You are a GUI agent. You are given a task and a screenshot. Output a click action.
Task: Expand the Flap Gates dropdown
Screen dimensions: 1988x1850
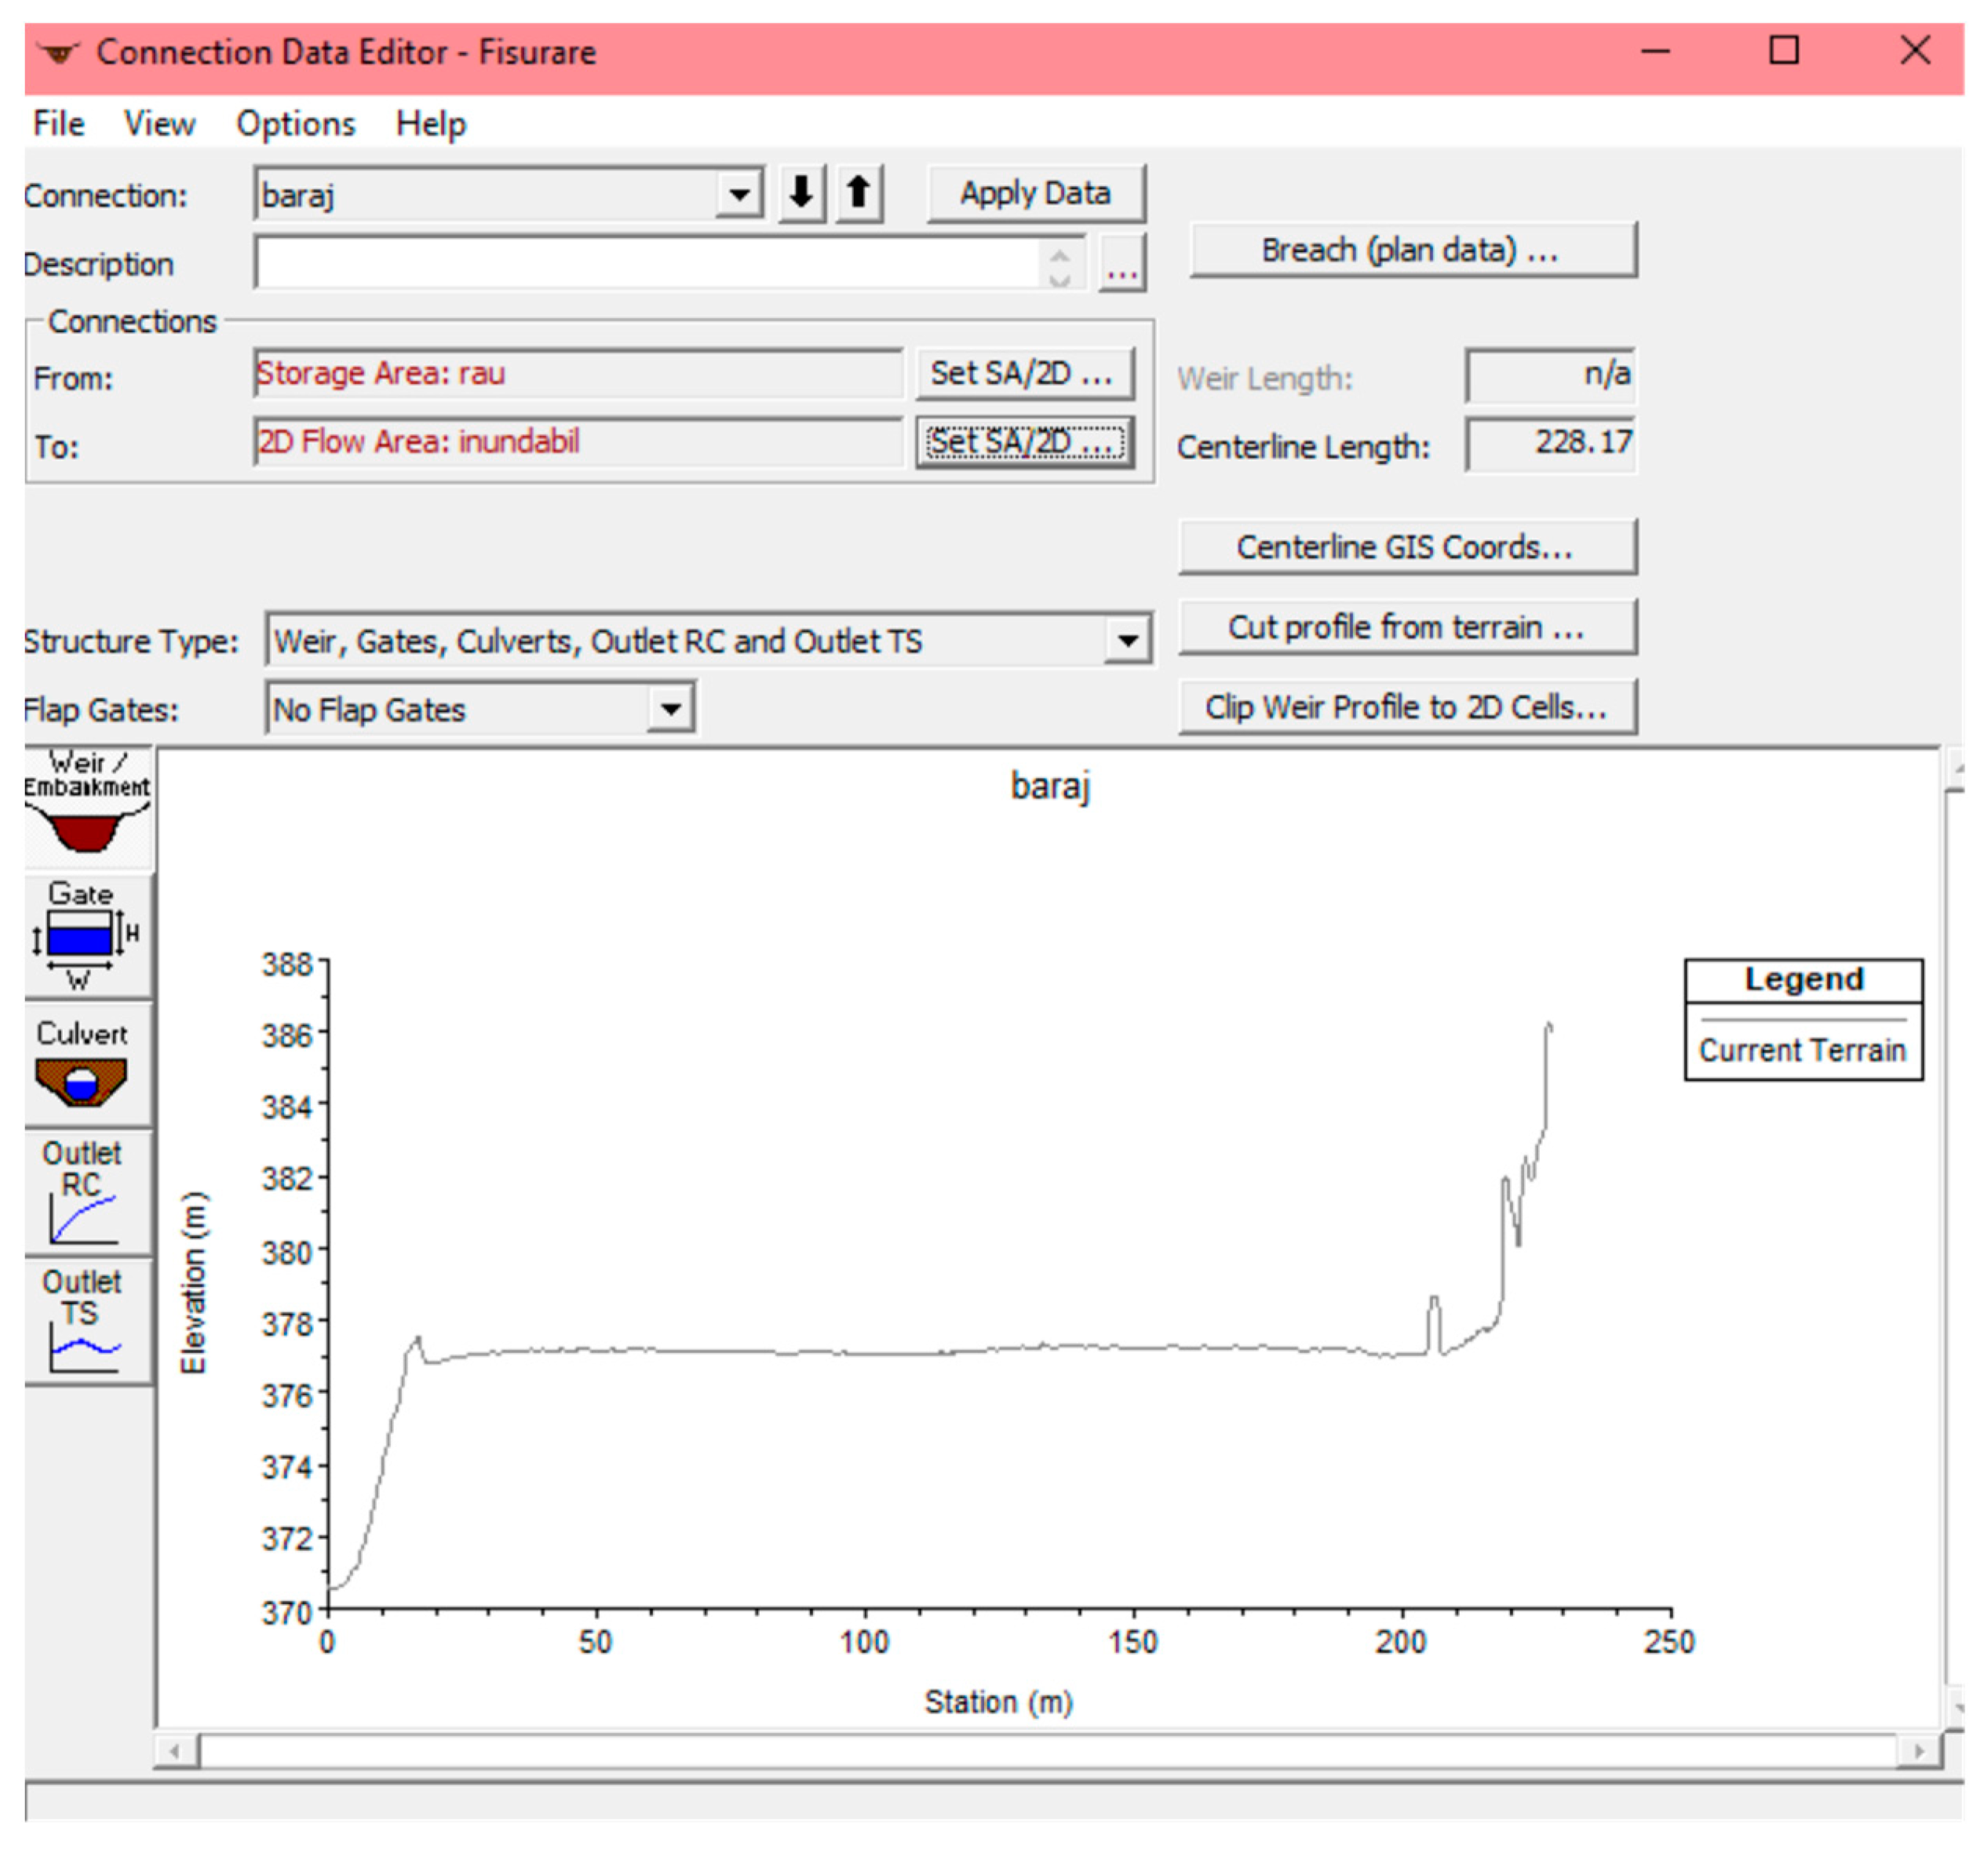[x=670, y=710]
